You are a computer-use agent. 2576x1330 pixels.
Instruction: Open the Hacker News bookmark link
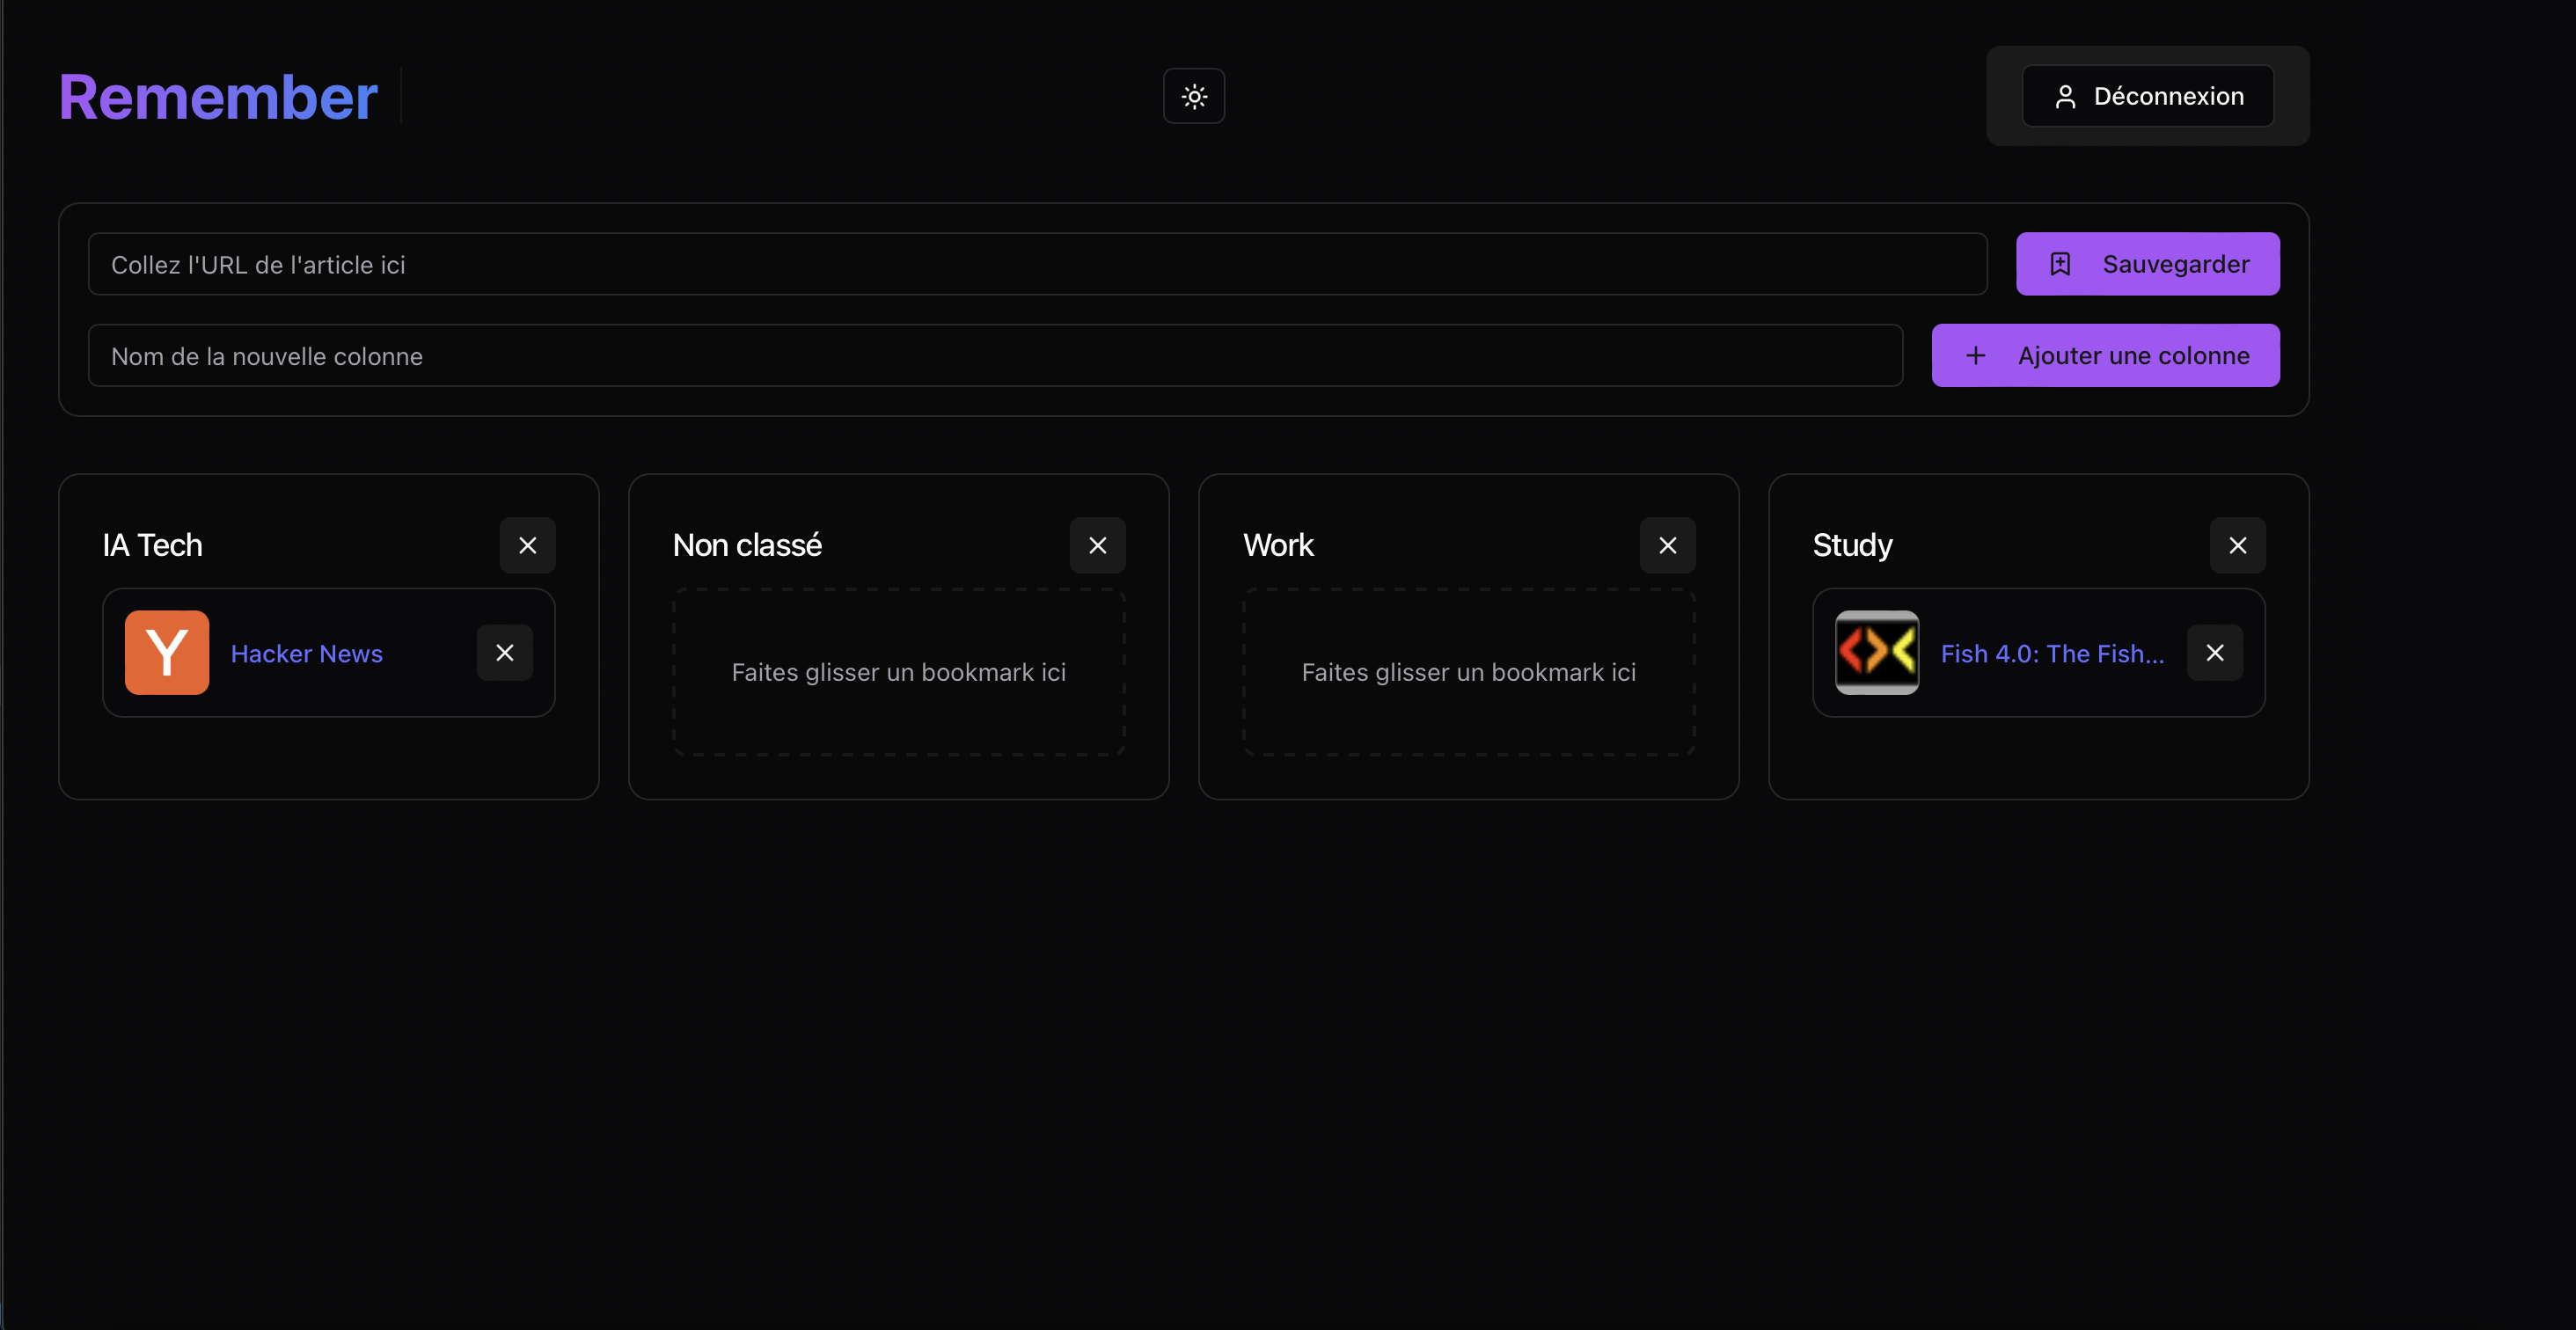tap(306, 653)
